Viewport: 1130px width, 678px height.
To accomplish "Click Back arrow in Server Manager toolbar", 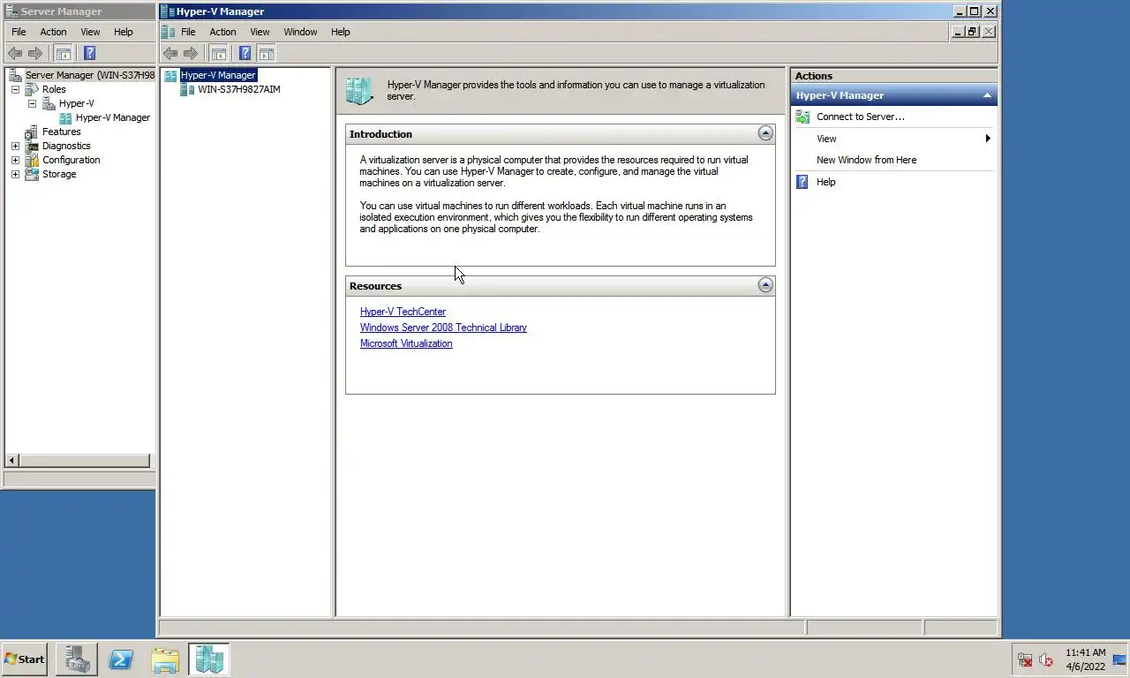I will [15, 53].
